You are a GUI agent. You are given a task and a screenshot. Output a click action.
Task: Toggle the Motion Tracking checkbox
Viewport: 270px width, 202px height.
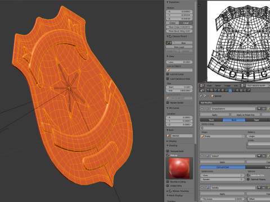[x=170, y=191]
